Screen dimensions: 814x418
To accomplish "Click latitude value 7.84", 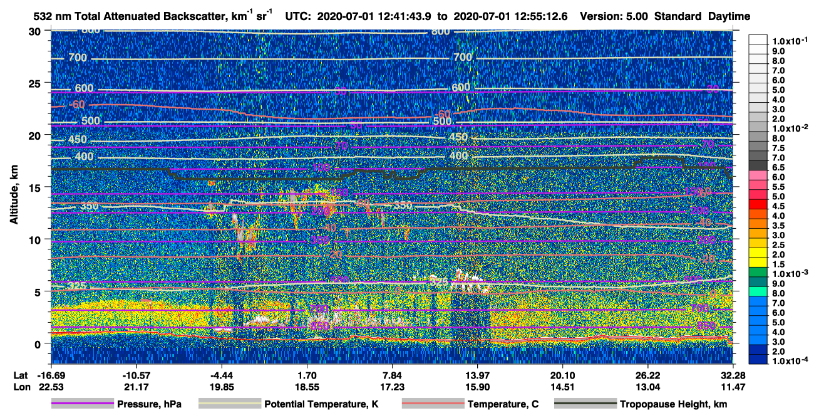I will coord(391,375).
